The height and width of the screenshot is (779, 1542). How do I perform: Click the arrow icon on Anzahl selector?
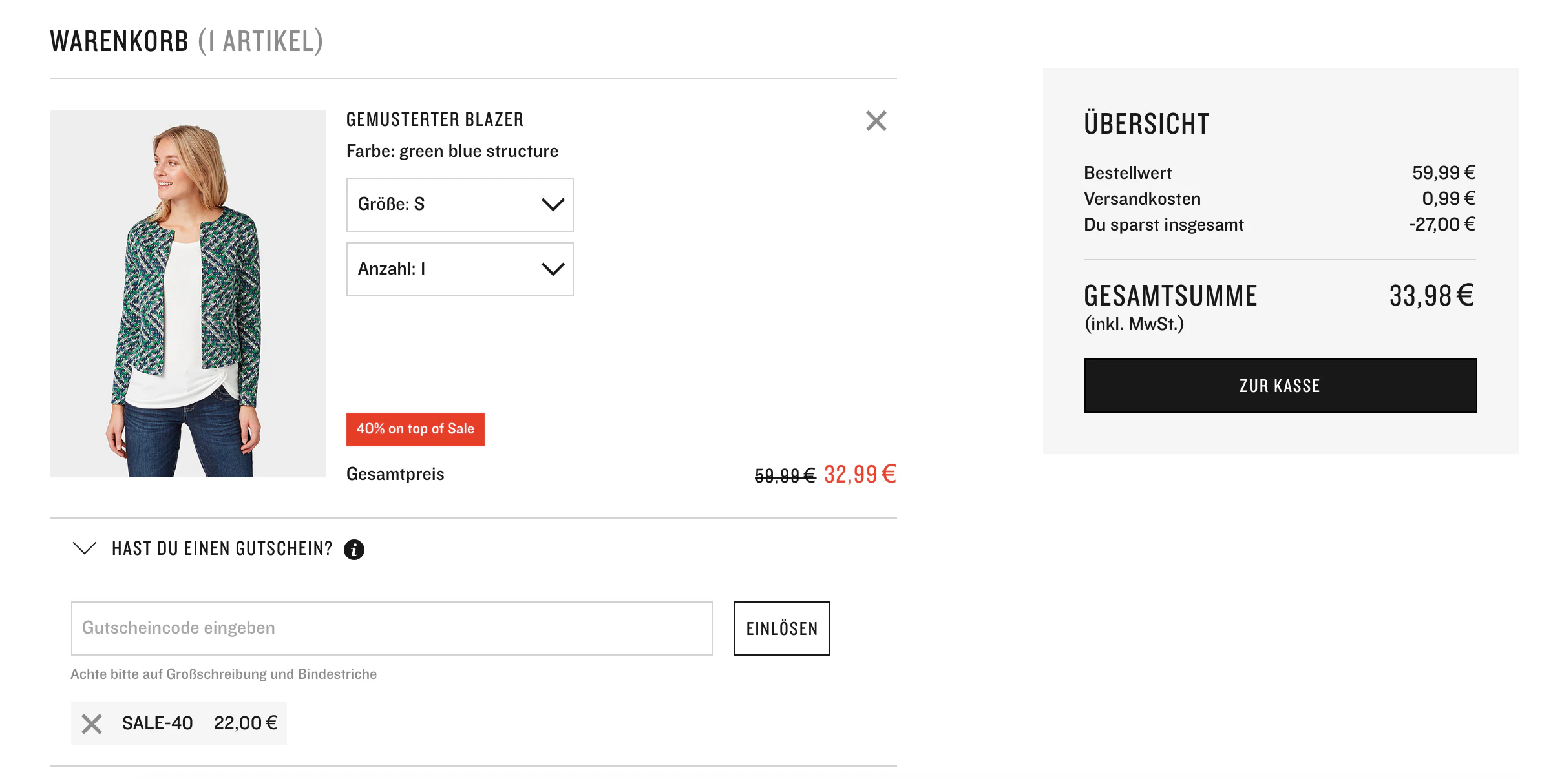[553, 269]
